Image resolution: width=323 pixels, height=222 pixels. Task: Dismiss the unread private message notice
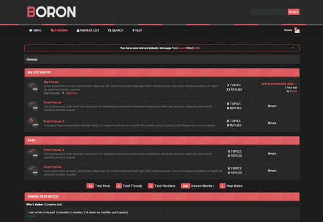coord(292,48)
